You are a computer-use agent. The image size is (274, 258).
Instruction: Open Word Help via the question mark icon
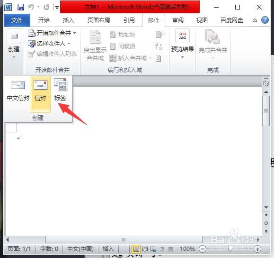265,20
